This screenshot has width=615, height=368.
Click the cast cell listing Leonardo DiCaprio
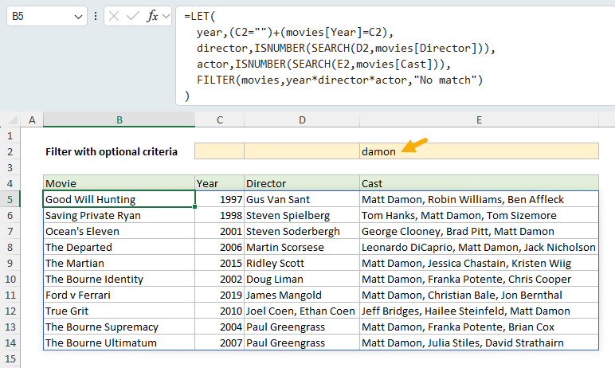(x=479, y=247)
